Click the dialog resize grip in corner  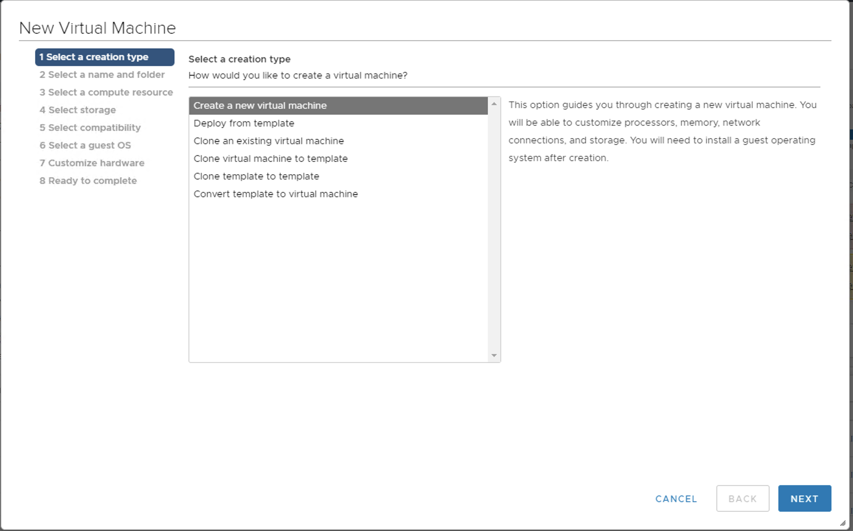pyautogui.click(x=843, y=523)
